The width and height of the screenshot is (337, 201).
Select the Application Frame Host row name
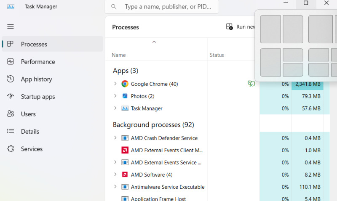pos(158,198)
